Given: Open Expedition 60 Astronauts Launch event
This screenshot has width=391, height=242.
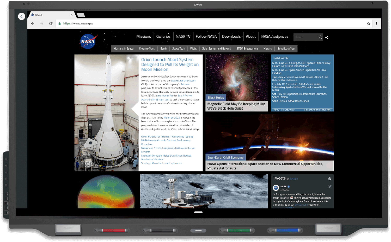Looking at the screenshot, I should coord(299,95).
